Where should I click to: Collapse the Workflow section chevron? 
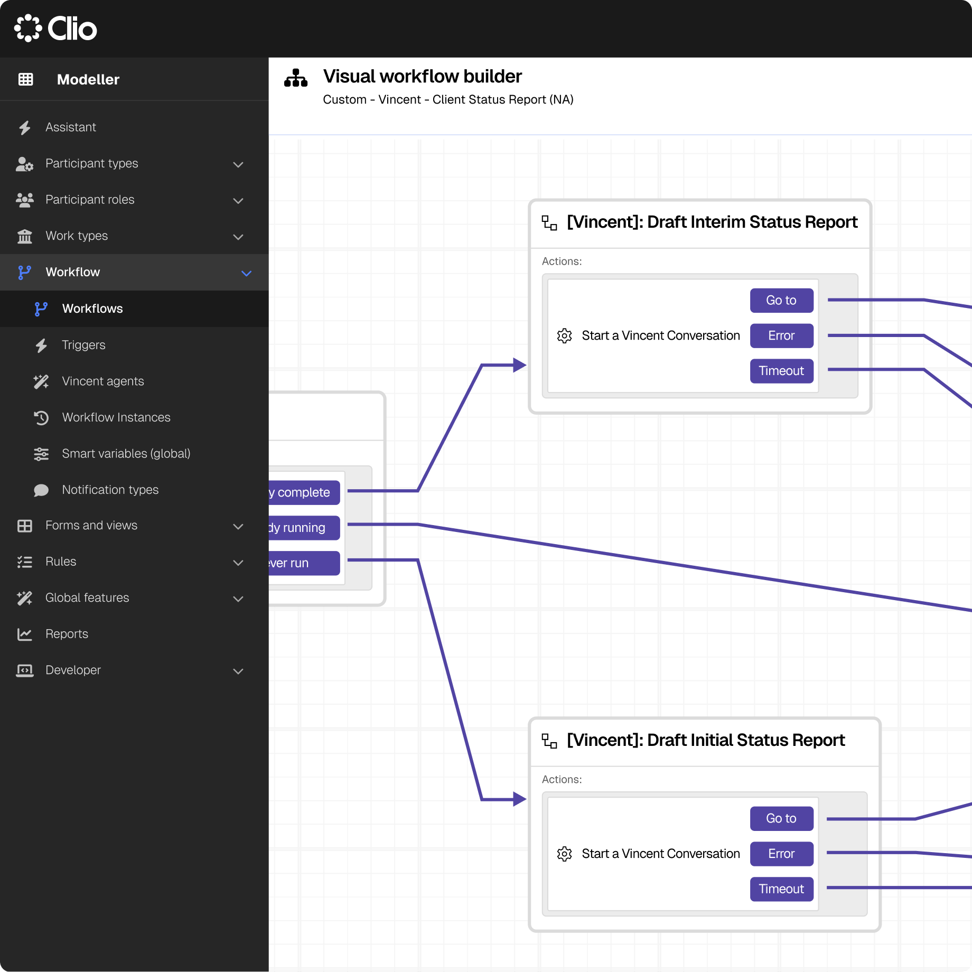[x=246, y=273]
